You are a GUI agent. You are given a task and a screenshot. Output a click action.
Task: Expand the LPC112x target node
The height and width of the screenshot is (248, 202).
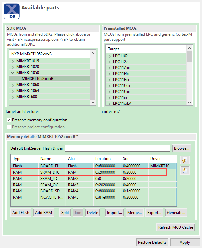click(x=110, y=62)
